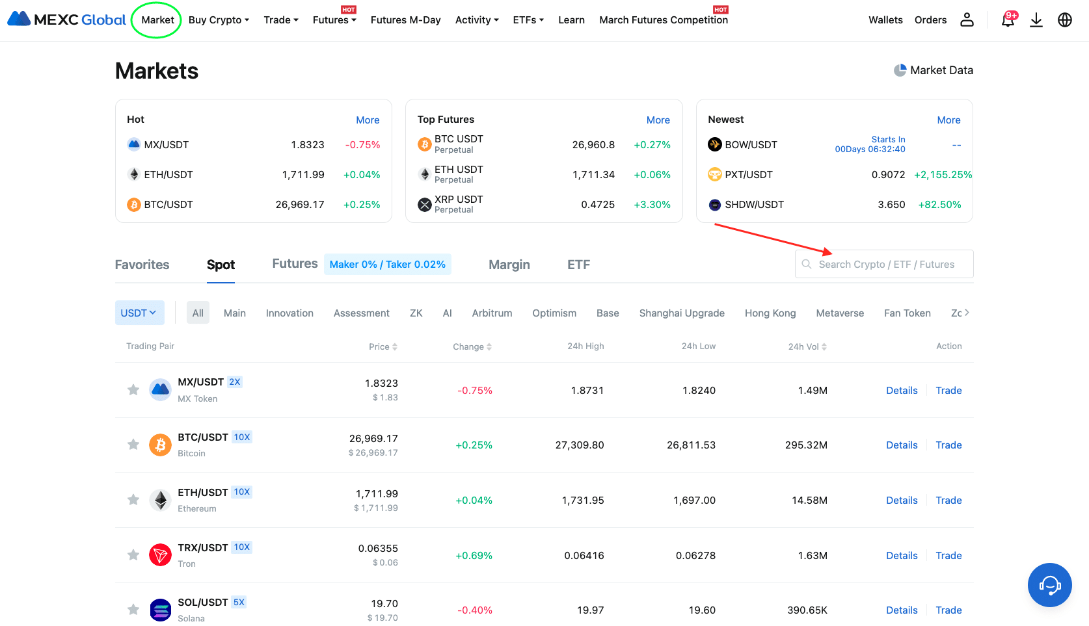Image resolution: width=1089 pixels, height=626 pixels.
Task: Click the download app icon
Action: coord(1036,20)
